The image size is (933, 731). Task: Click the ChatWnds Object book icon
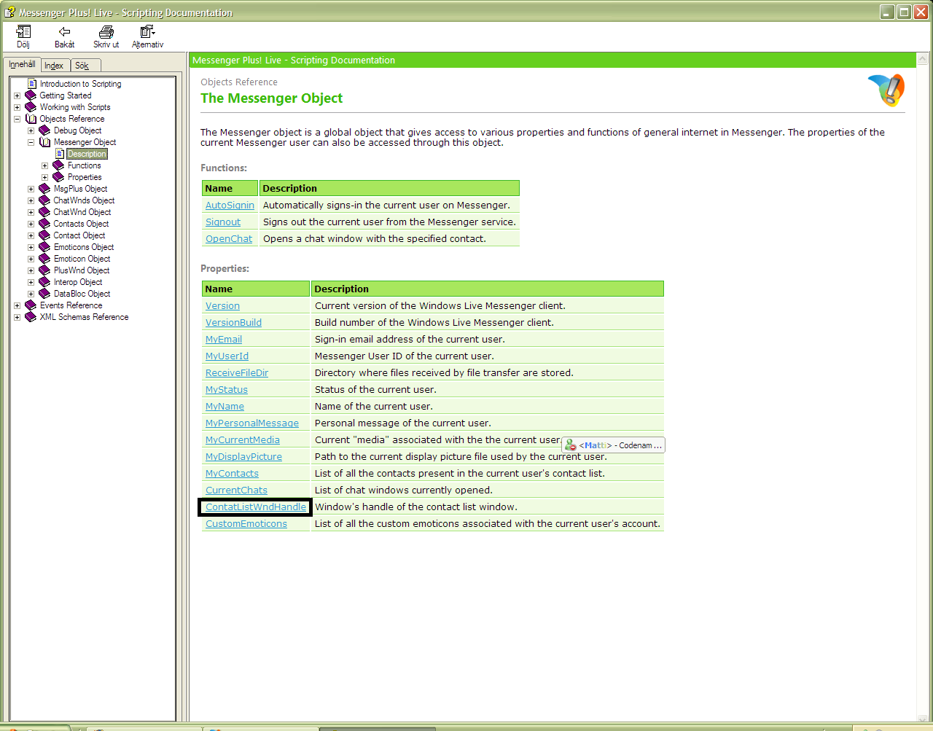tap(44, 200)
